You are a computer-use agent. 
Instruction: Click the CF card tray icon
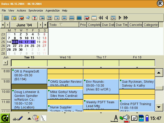click(134, 118)
